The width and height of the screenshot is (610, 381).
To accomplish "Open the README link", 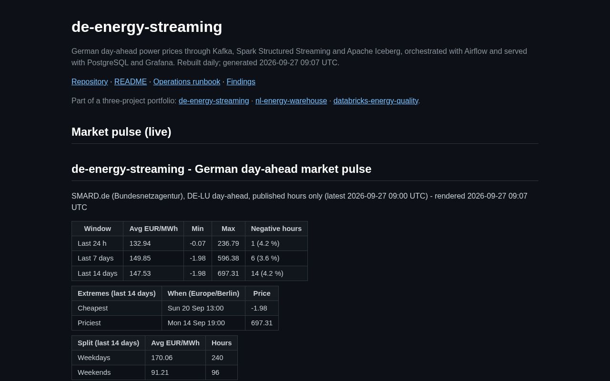I will (131, 81).
